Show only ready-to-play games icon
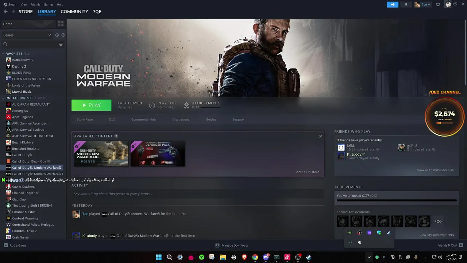 [x=63, y=35]
